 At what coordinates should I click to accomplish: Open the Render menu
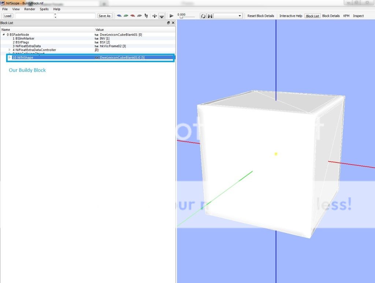pyautogui.click(x=30, y=9)
